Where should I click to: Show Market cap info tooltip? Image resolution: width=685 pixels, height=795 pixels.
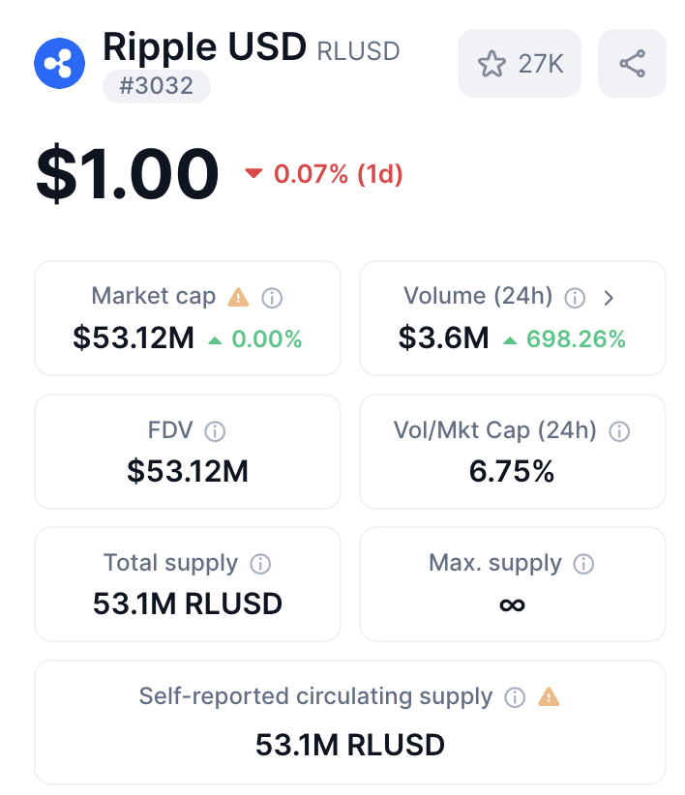[x=272, y=298]
